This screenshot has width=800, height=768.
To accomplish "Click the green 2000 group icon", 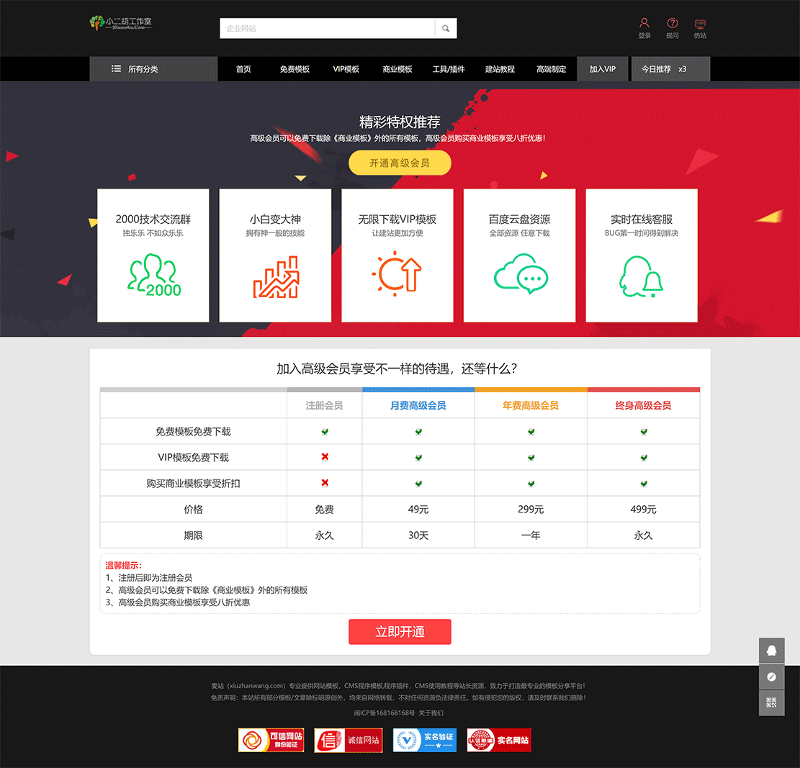I will point(153,276).
